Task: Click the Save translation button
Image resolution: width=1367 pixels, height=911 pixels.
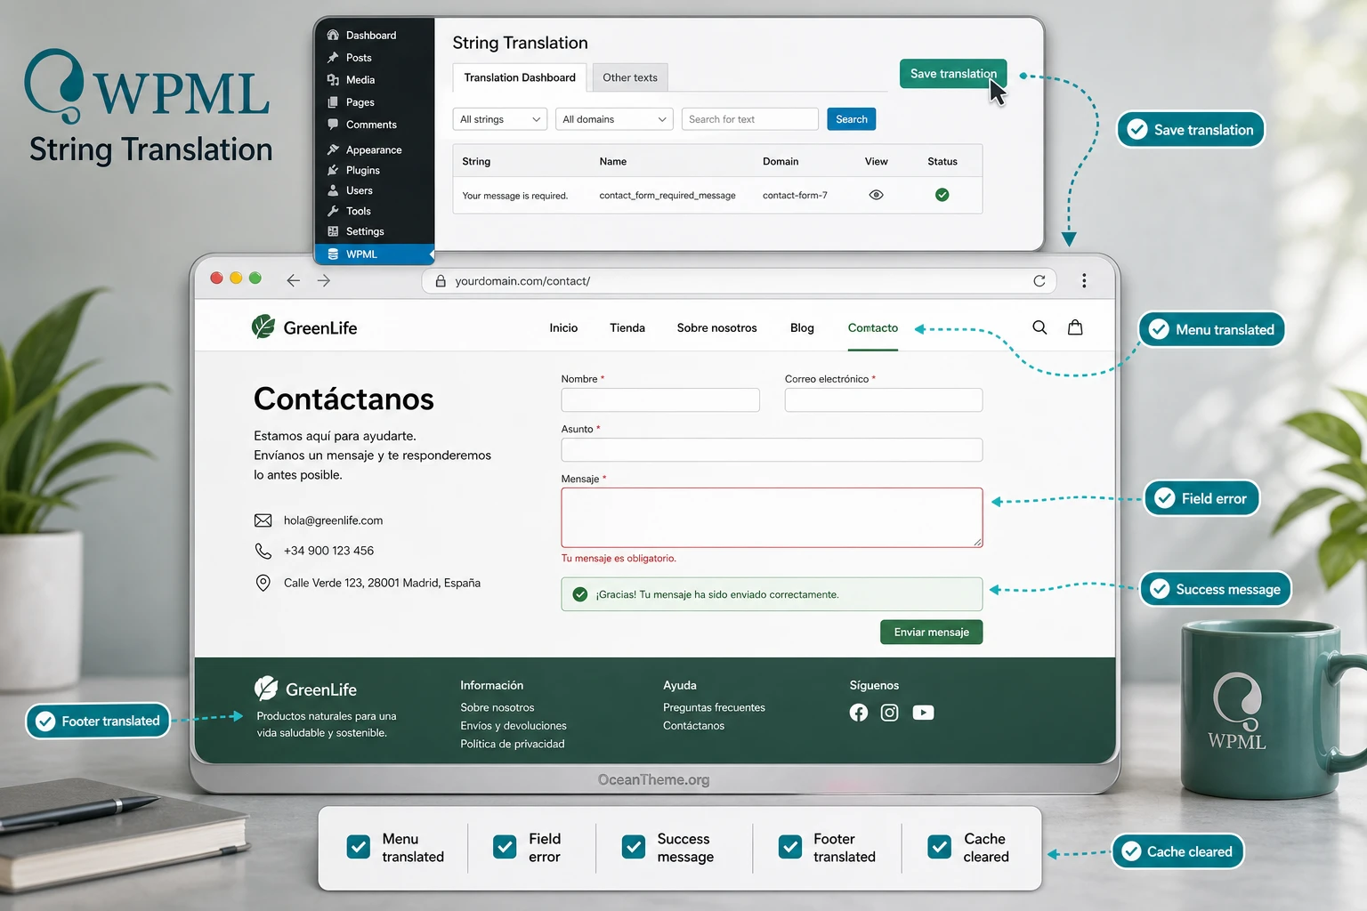Action: coord(953,74)
